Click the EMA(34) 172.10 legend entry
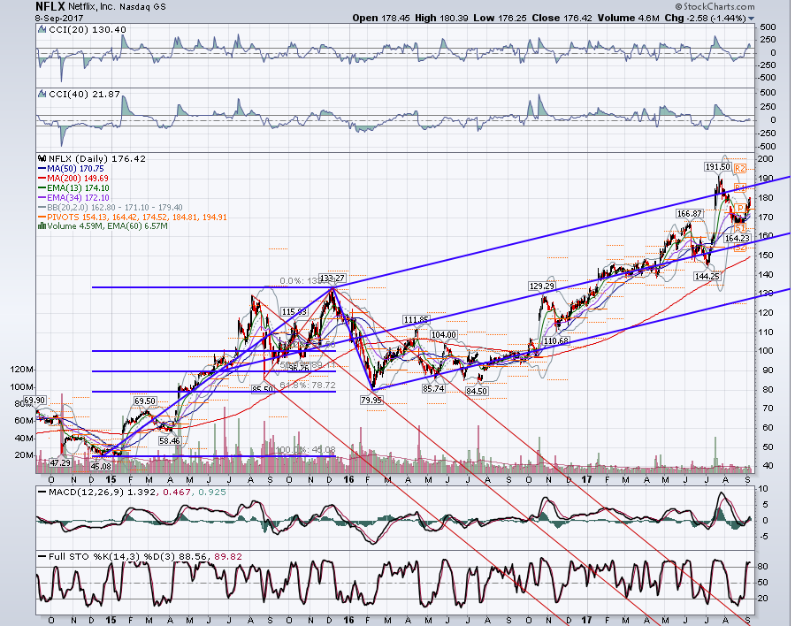795x626 pixels. pyautogui.click(x=73, y=197)
